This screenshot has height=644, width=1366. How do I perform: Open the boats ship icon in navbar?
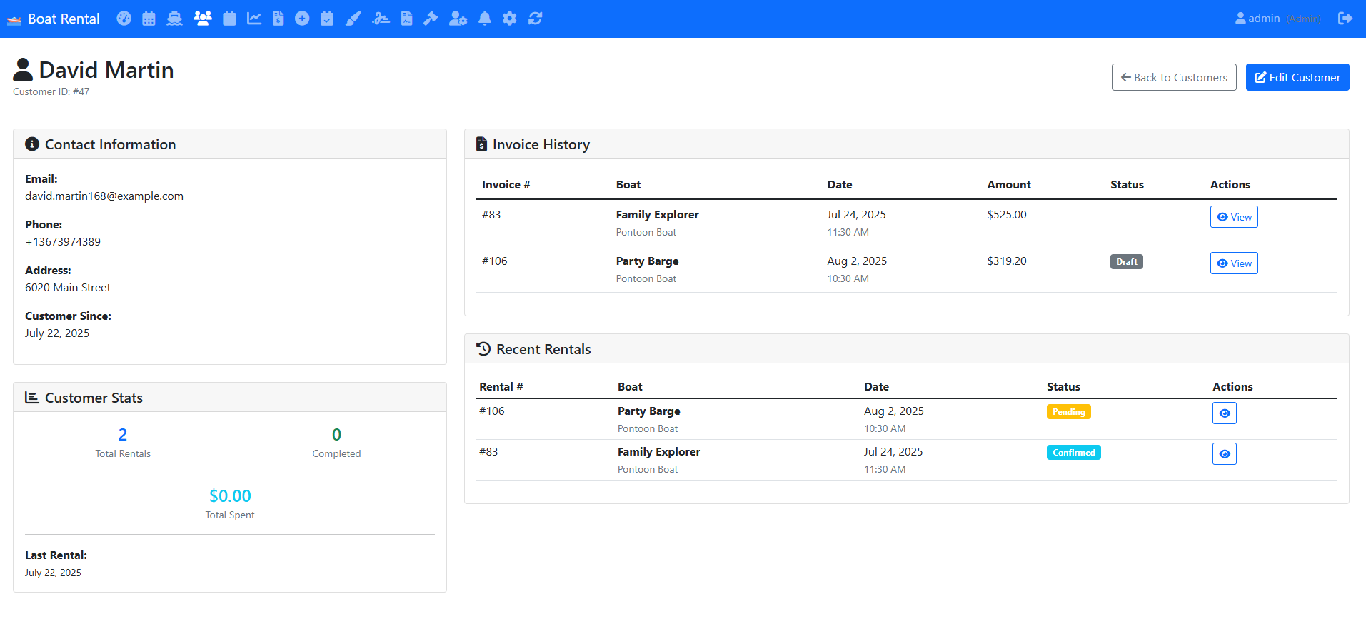(174, 19)
